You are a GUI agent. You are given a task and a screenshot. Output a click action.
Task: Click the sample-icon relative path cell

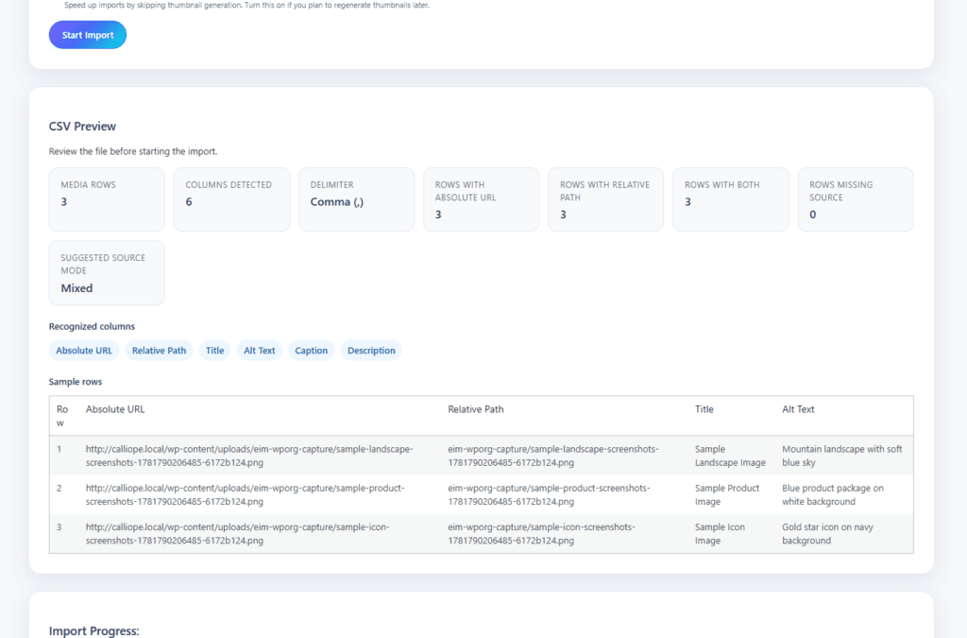click(541, 534)
